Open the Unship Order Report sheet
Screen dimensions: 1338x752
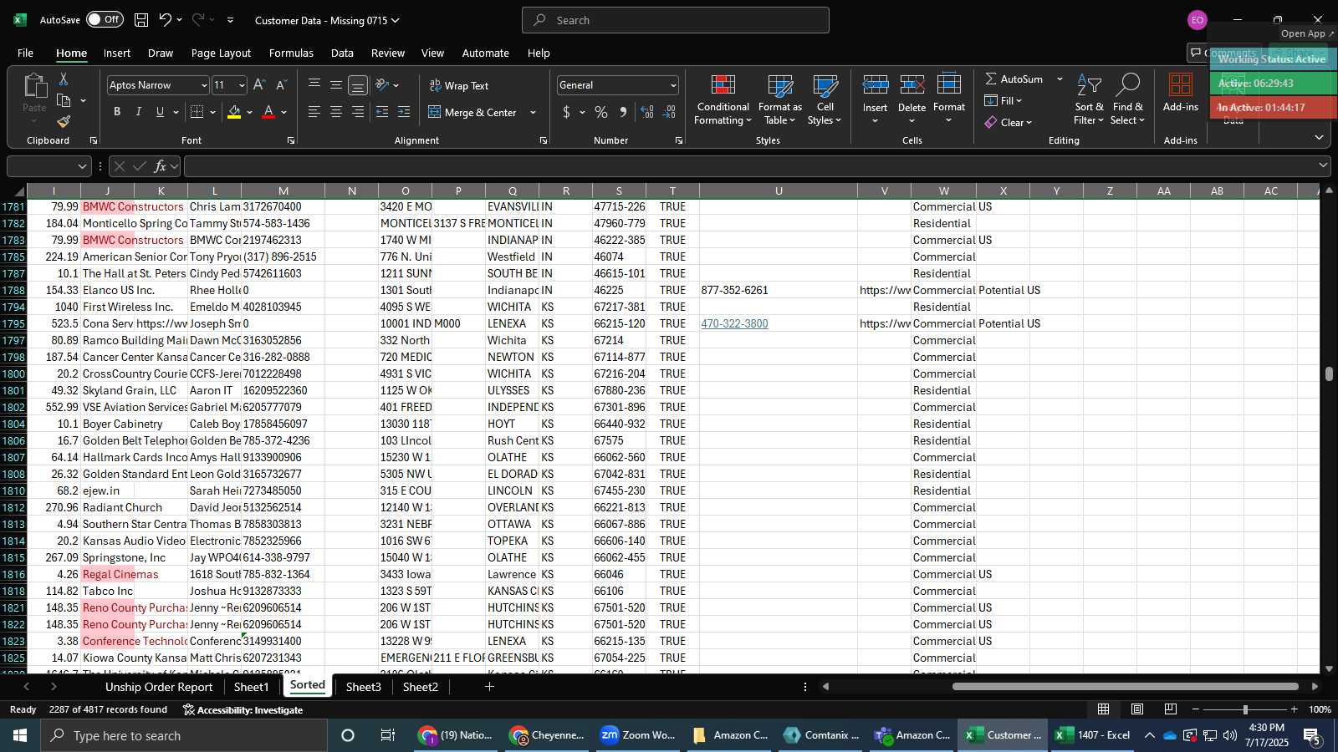159,687
